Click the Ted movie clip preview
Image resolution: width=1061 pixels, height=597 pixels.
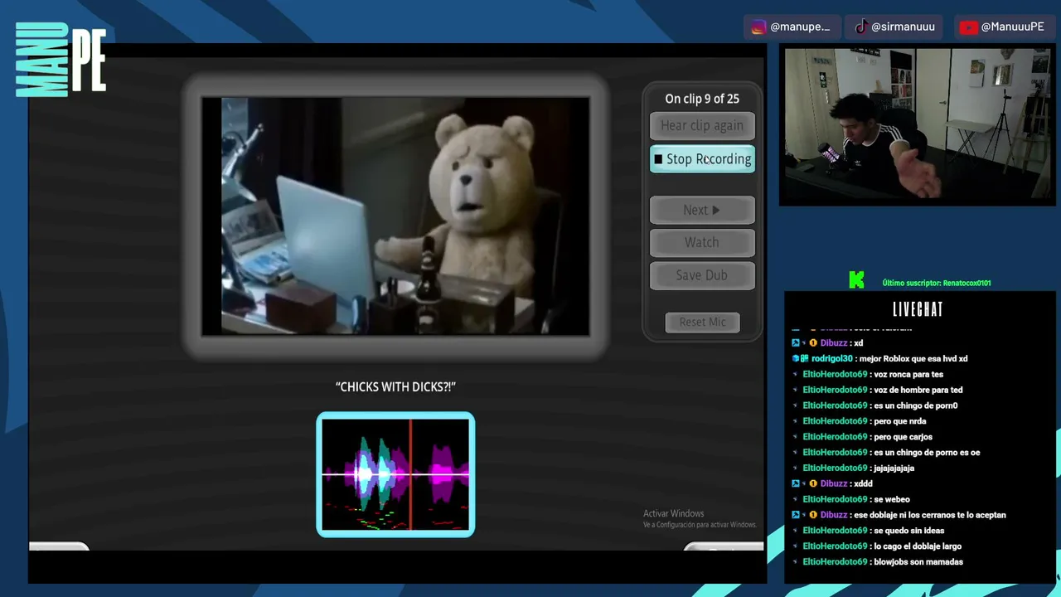tap(395, 216)
